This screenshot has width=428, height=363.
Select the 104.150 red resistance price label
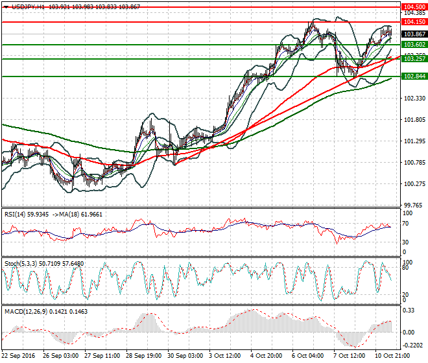pyautogui.click(x=414, y=22)
